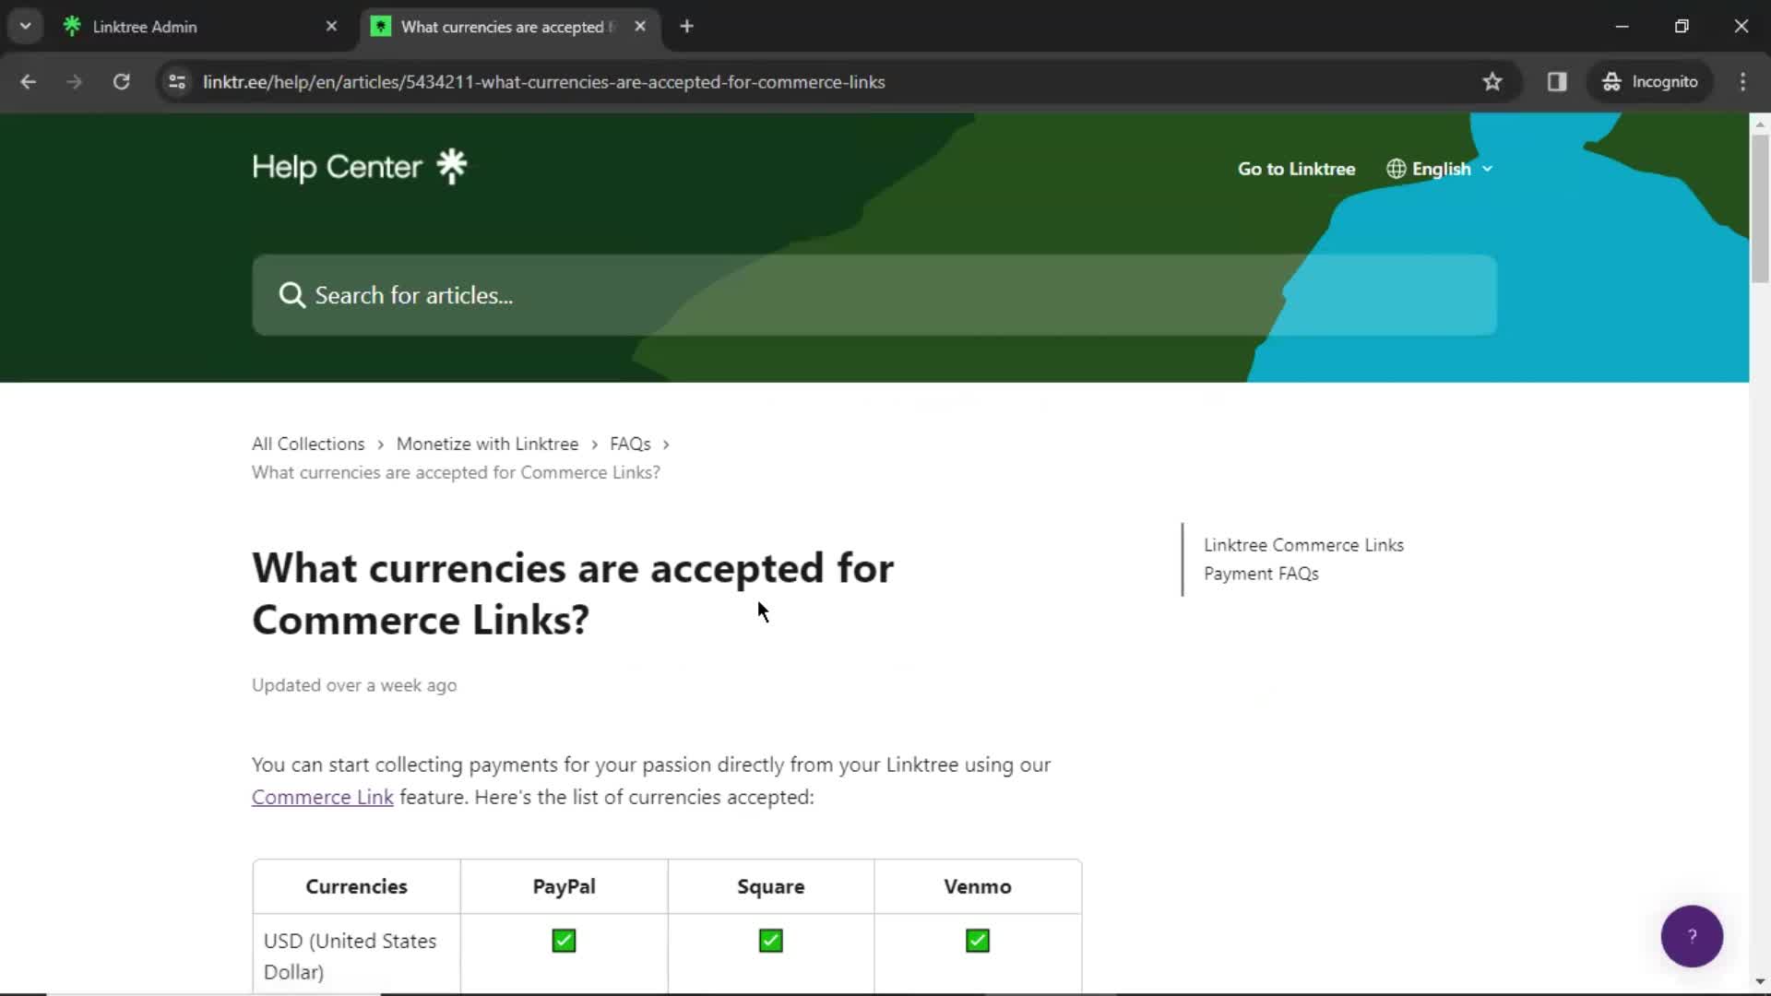Screen dimensions: 1771x996
Task: Minimize the browser window
Action: coord(1622,27)
